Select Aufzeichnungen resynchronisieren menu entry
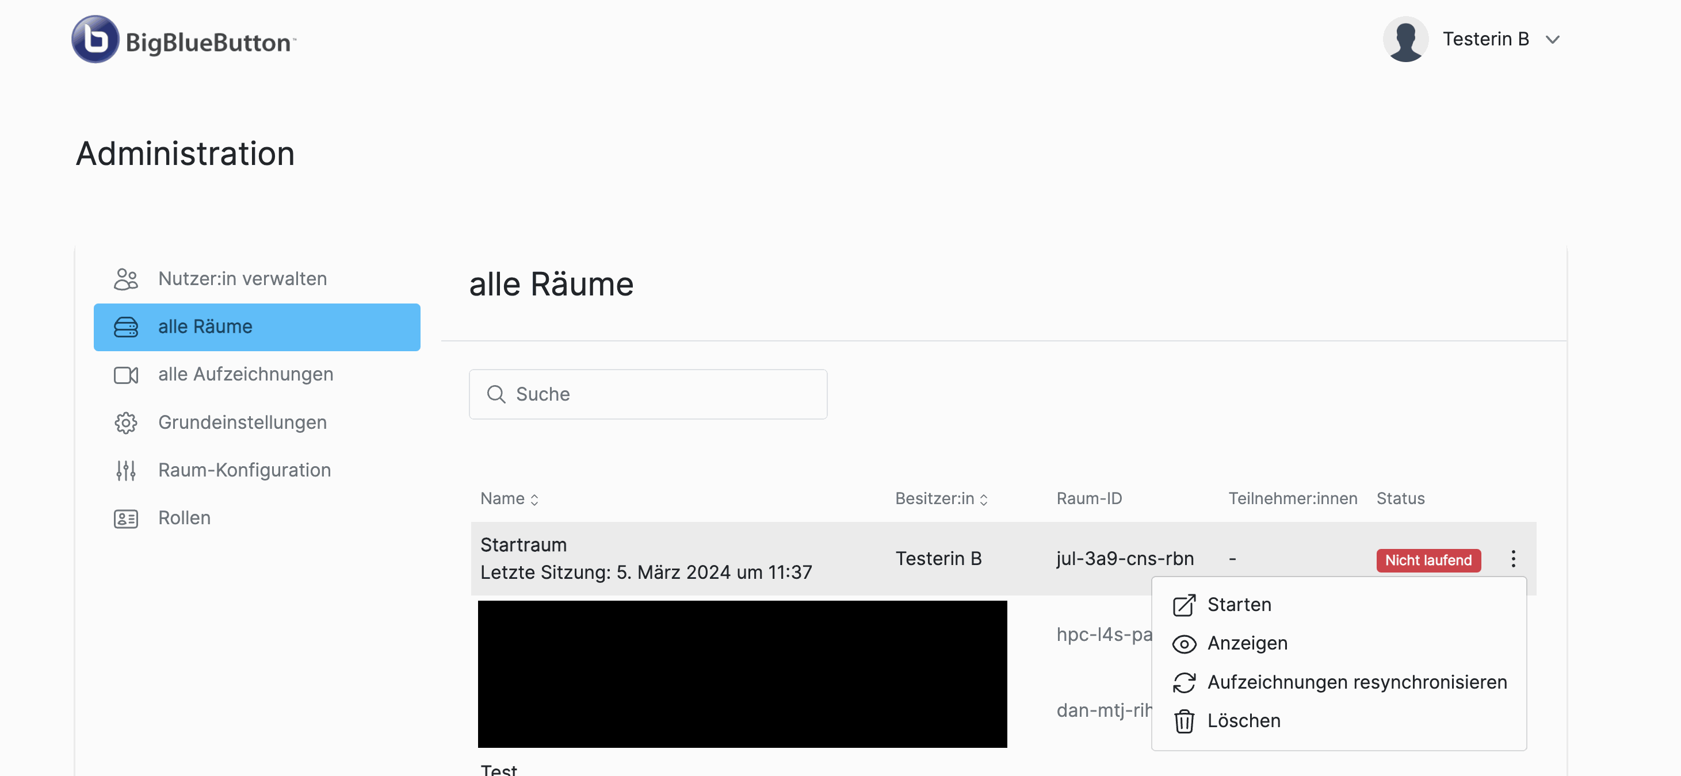 tap(1356, 682)
